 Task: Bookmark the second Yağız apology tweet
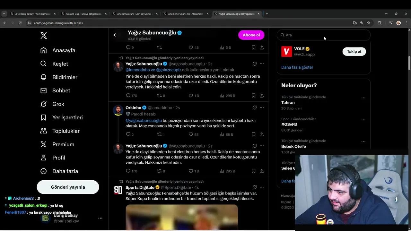coord(253,171)
